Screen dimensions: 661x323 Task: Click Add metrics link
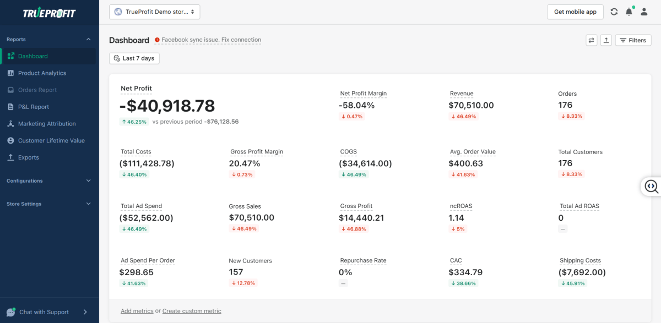tap(137, 311)
